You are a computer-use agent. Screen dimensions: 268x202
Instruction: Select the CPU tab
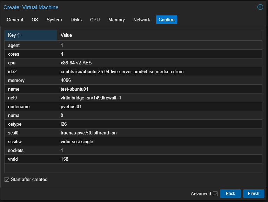coord(95,20)
